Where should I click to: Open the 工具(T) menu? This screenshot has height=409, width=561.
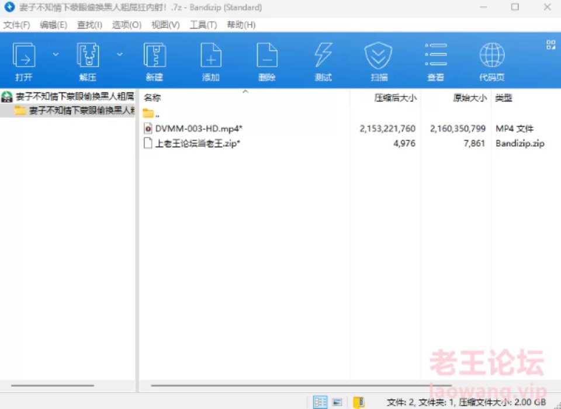click(x=203, y=25)
